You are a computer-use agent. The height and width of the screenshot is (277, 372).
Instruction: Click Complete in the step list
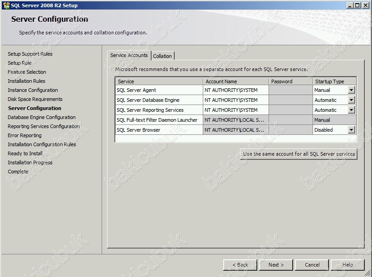click(x=18, y=172)
